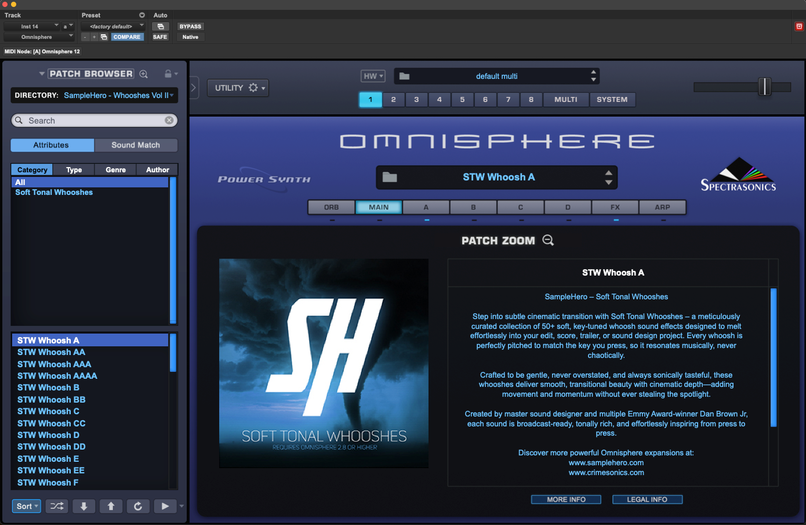This screenshot has height=525, width=806.
Task: Clear the search field with the X icon
Action: point(169,120)
